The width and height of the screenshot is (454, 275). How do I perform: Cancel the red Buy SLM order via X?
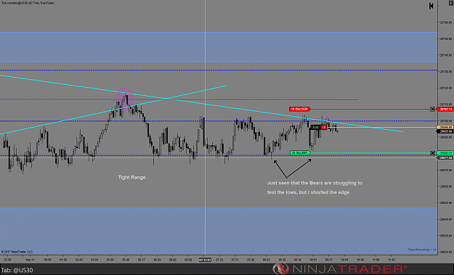pyautogui.click(x=433, y=109)
